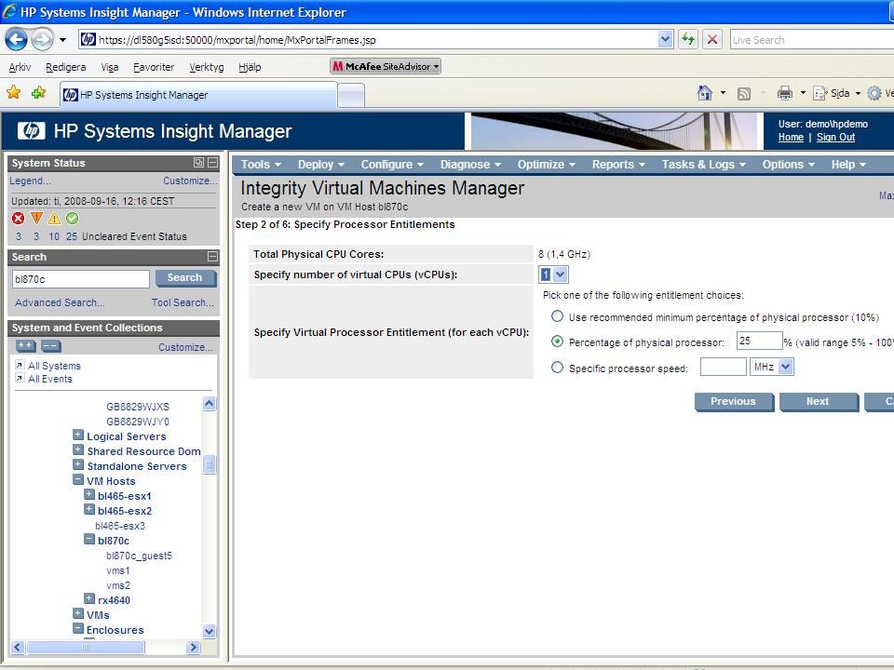Select bl870c_guest5 tree item
This screenshot has width=894, height=670.
coord(139,556)
